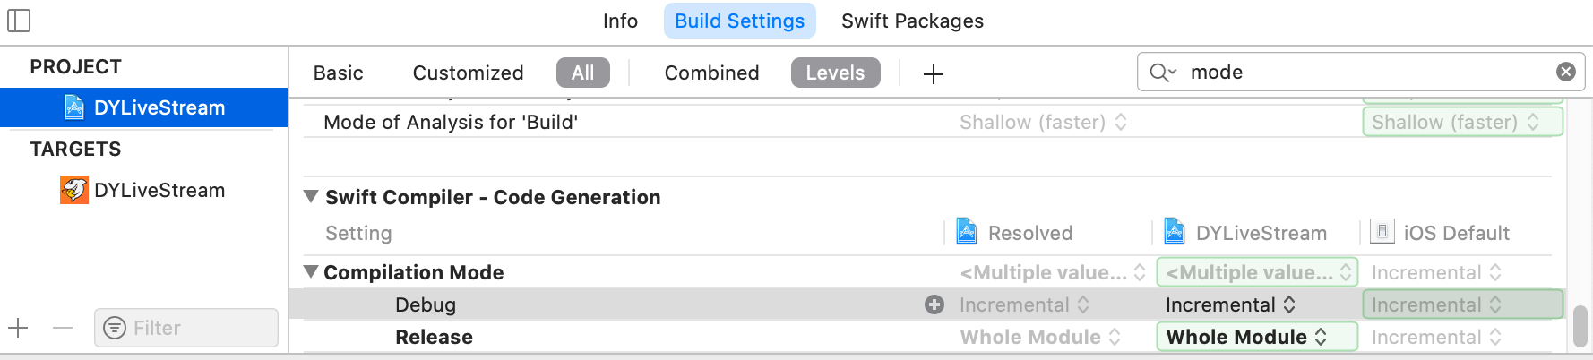The width and height of the screenshot is (1593, 360).
Task: Collapse the Compilation Mode row
Action: [311, 271]
